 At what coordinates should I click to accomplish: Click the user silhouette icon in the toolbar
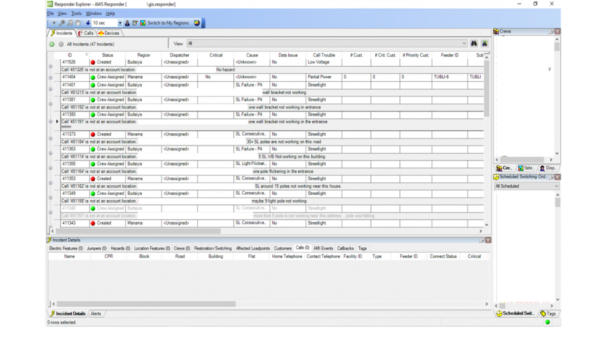coord(127,23)
